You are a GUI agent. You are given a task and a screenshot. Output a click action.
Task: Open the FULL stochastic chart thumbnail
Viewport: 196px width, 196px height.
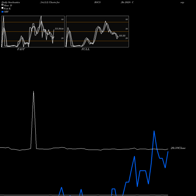click(x=97, y=31)
